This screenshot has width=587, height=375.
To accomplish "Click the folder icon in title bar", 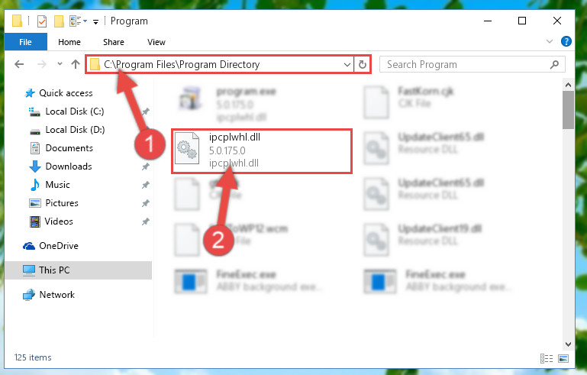I will click(17, 21).
